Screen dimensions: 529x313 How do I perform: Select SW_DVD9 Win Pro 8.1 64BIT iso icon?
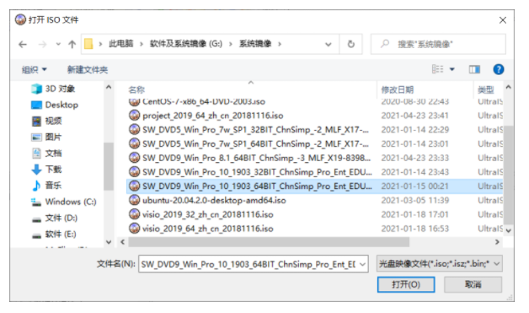134,158
